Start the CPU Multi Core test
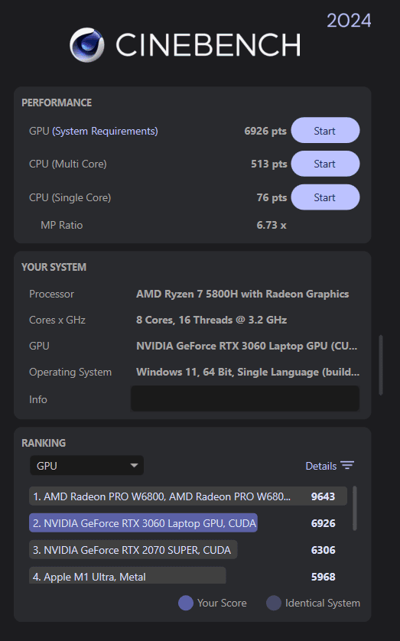This screenshot has width=400, height=641. (325, 164)
